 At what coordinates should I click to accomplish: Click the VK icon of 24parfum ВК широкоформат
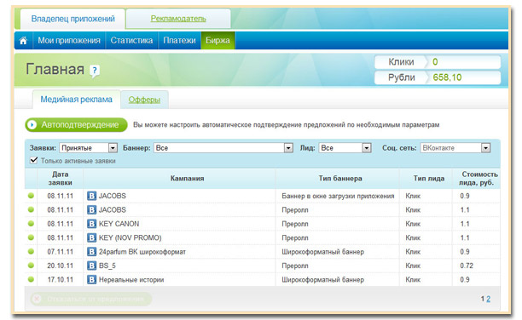coord(91,252)
